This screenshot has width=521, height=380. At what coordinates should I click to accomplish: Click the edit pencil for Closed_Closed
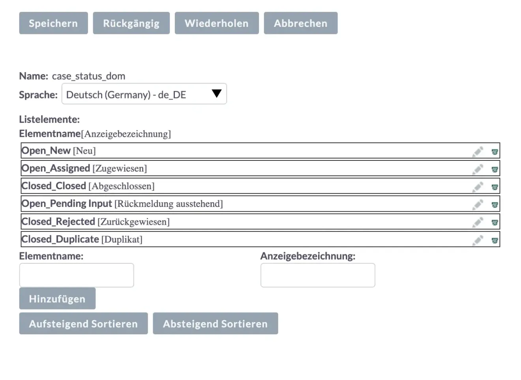point(478,186)
